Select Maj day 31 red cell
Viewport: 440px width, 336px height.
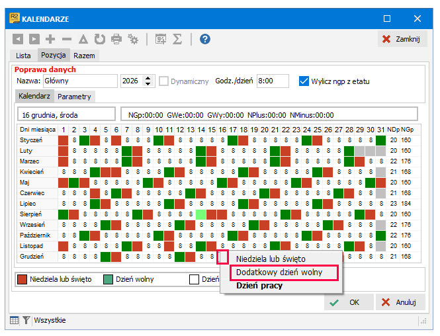(x=381, y=183)
